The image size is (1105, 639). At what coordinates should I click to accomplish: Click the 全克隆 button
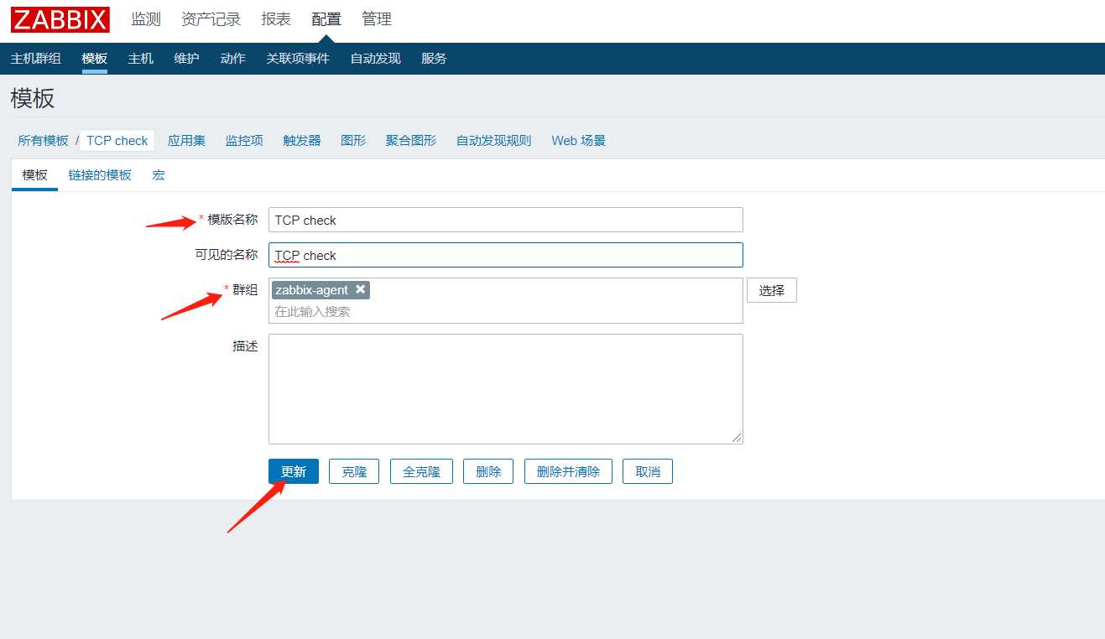point(421,471)
